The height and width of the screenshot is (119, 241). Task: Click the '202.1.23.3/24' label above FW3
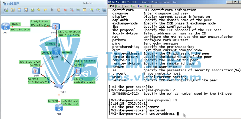pyautogui.click(x=85, y=62)
